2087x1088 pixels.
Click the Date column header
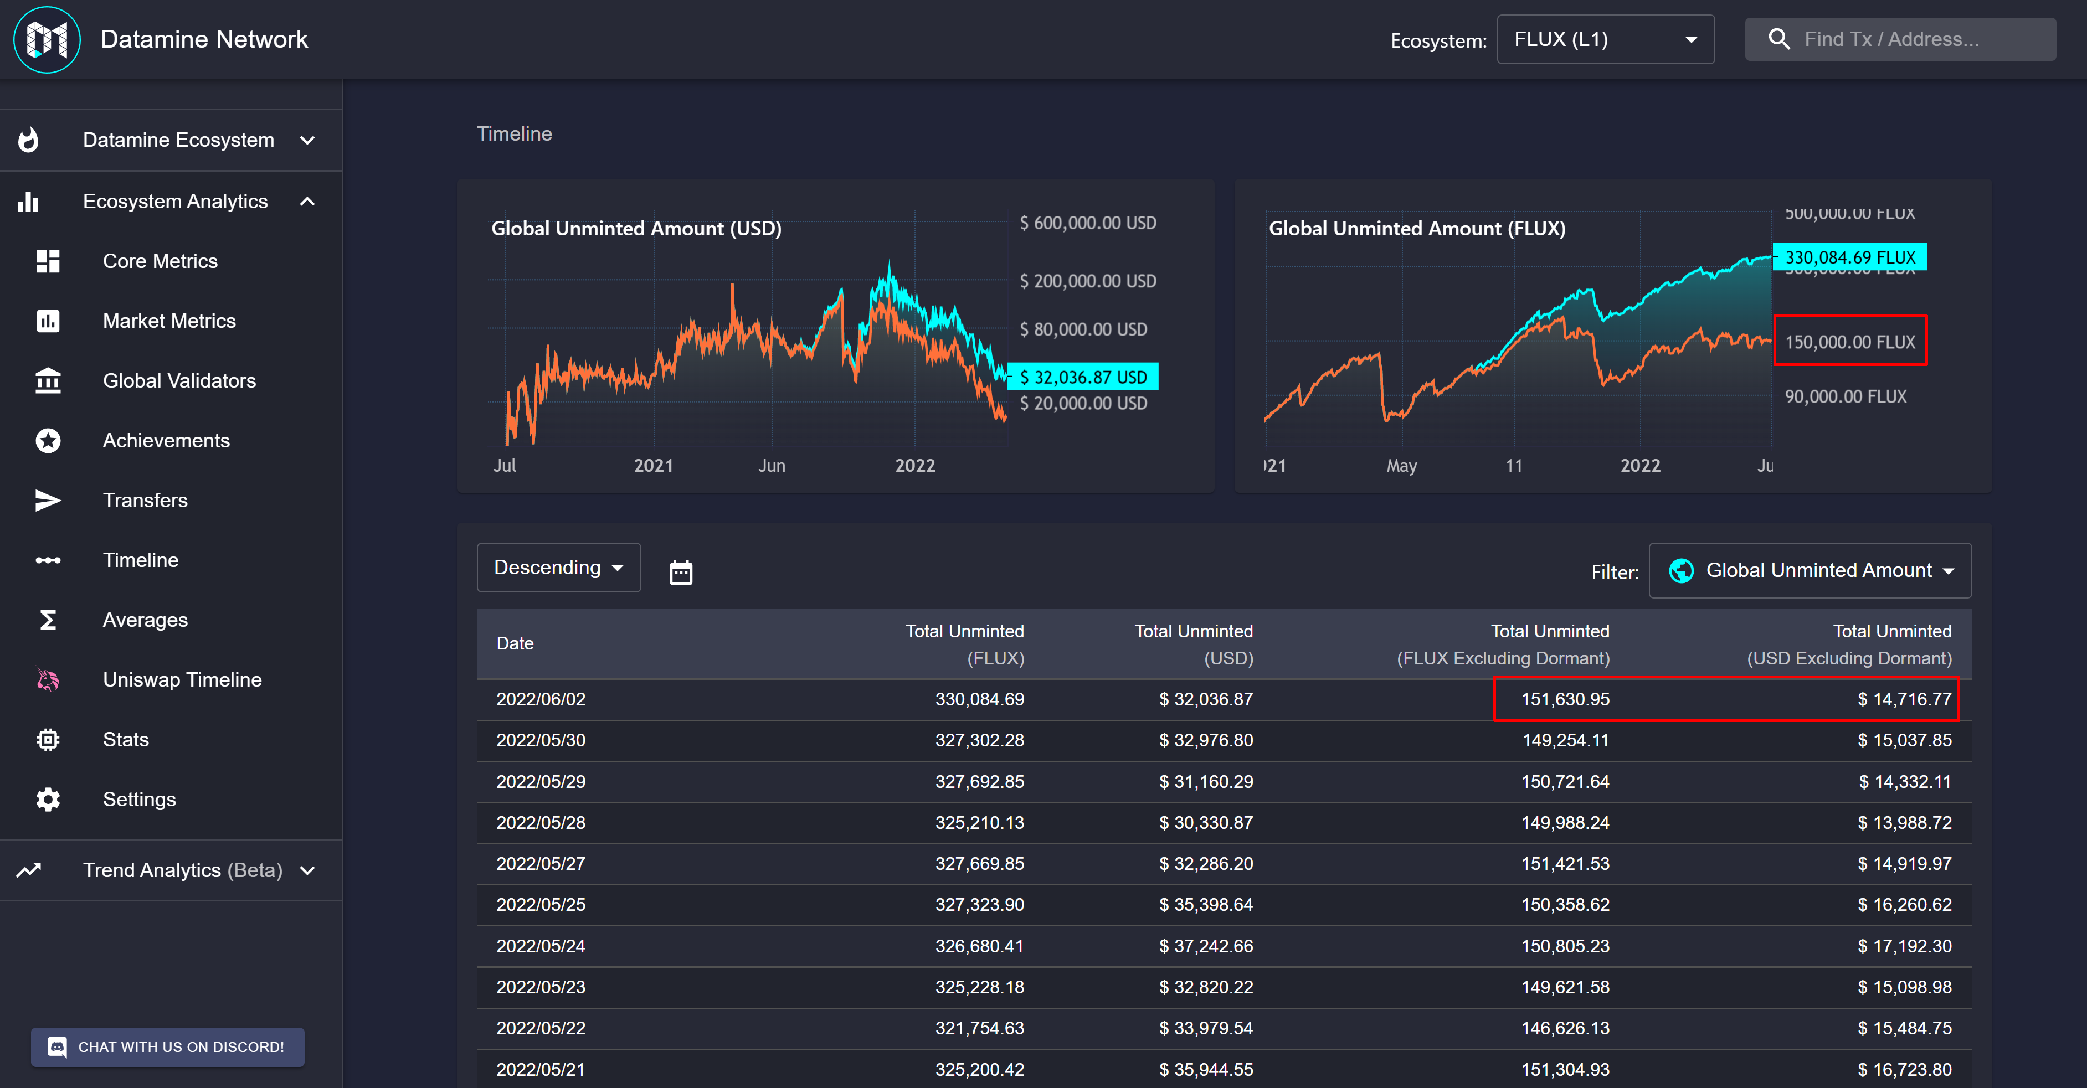(515, 643)
